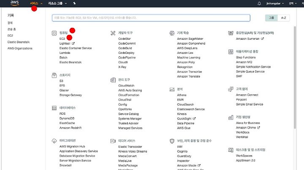
Task: Open the jinhongstar account dropdown
Action: (275, 3)
